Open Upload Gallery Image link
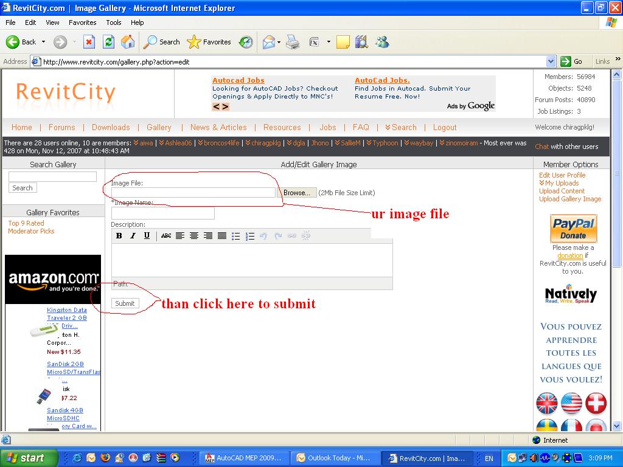 click(570, 199)
